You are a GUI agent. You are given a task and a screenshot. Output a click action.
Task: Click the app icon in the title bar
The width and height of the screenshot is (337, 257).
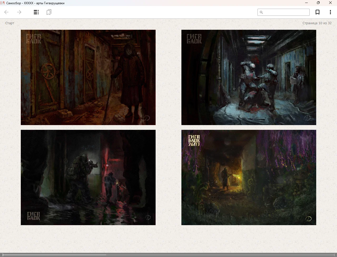tap(3, 3)
